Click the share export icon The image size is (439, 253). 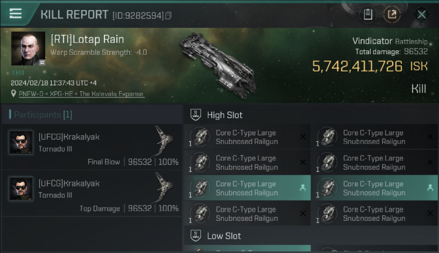[x=392, y=15]
